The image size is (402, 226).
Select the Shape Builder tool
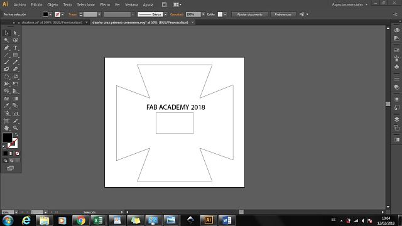(x=6, y=91)
